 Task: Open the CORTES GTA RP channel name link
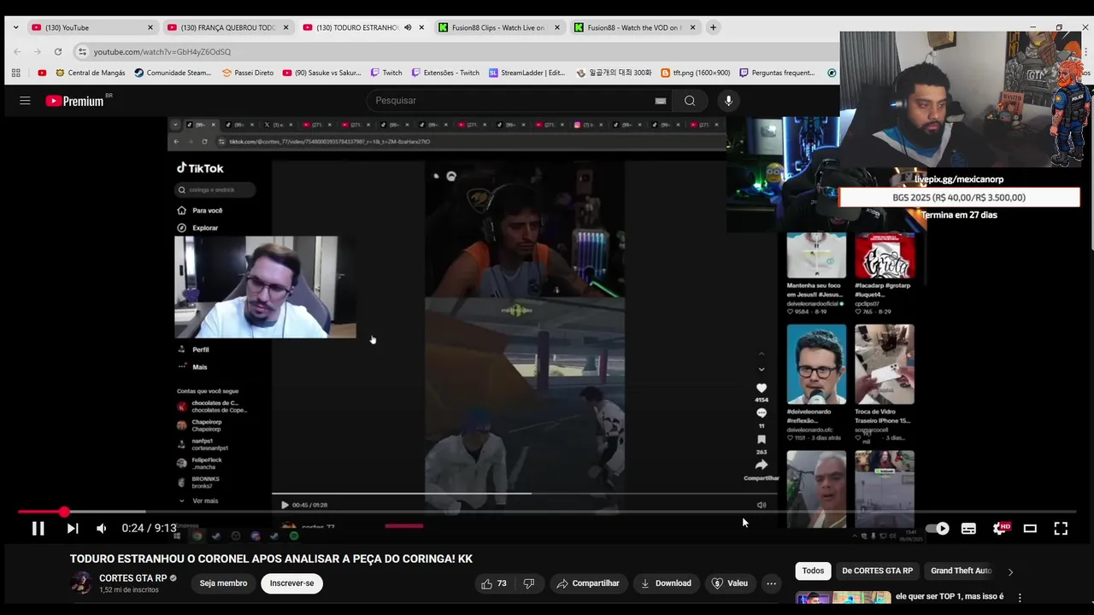[x=132, y=578]
